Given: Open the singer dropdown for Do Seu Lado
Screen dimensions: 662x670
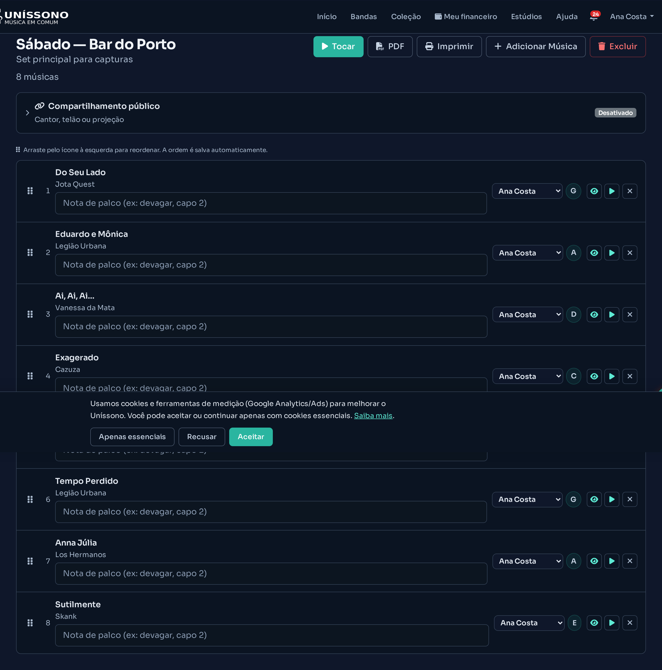Looking at the screenshot, I should 527,191.
